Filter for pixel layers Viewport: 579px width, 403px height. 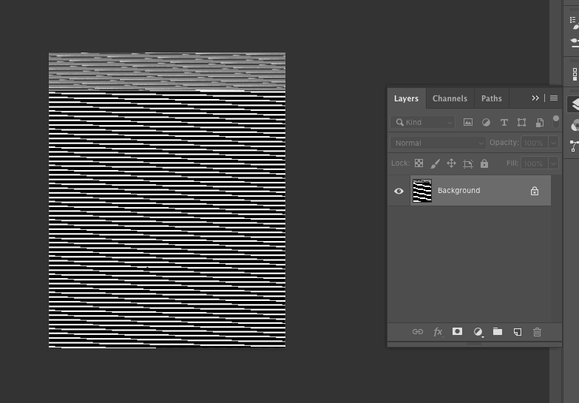click(468, 122)
